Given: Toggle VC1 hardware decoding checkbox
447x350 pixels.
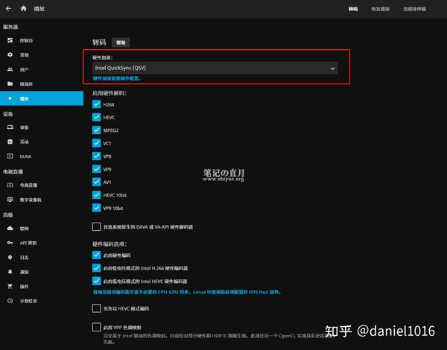Looking at the screenshot, I should click(96, 143).
